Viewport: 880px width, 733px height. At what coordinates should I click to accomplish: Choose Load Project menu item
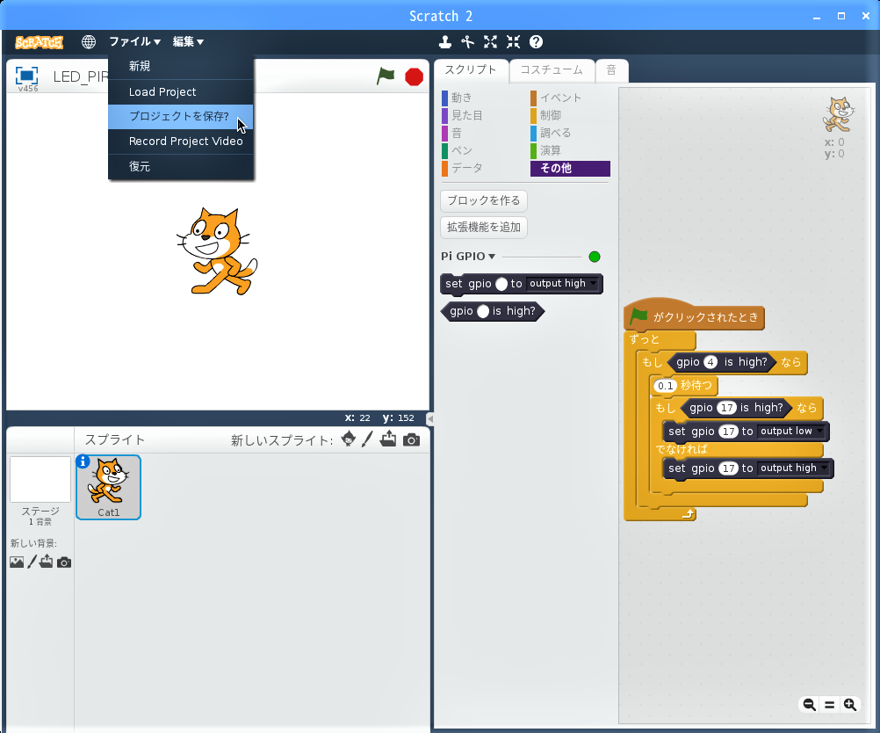point(181,91)
